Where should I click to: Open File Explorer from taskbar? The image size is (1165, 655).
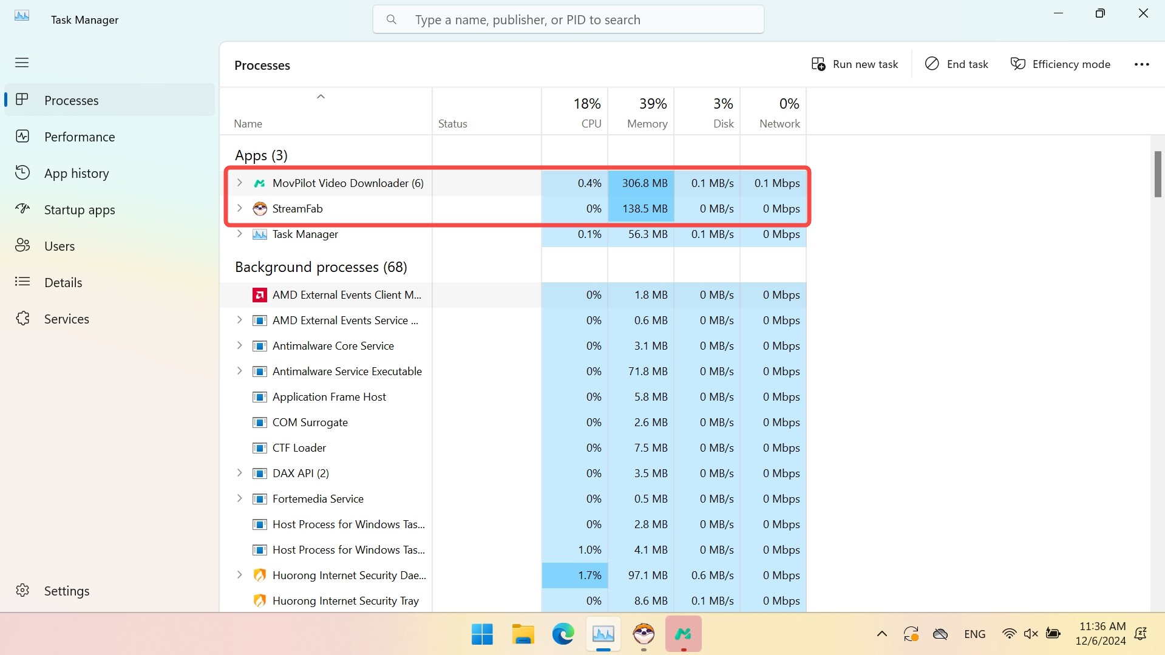click(x=523, y=634)
